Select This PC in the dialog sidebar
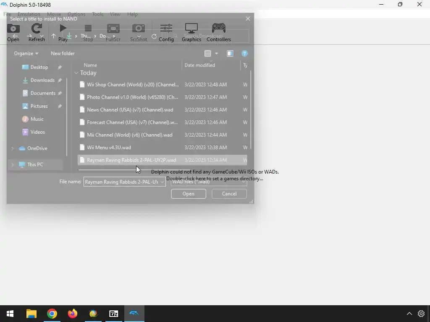Screen dimensions: 430x322 pyautogui.click(x=35, y=164)
